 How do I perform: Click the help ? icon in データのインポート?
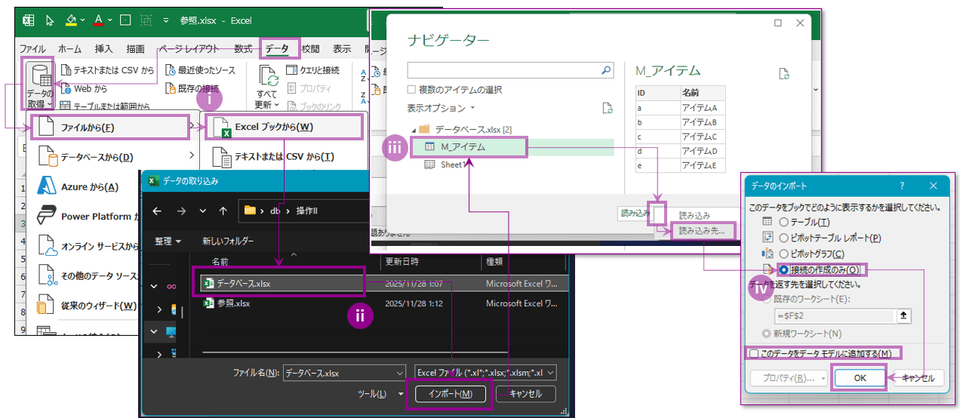click(x=902, y=186)
